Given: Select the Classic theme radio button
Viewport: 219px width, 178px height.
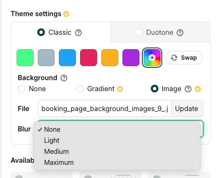Looking at the screenshot, I should (x=41, y=32).
